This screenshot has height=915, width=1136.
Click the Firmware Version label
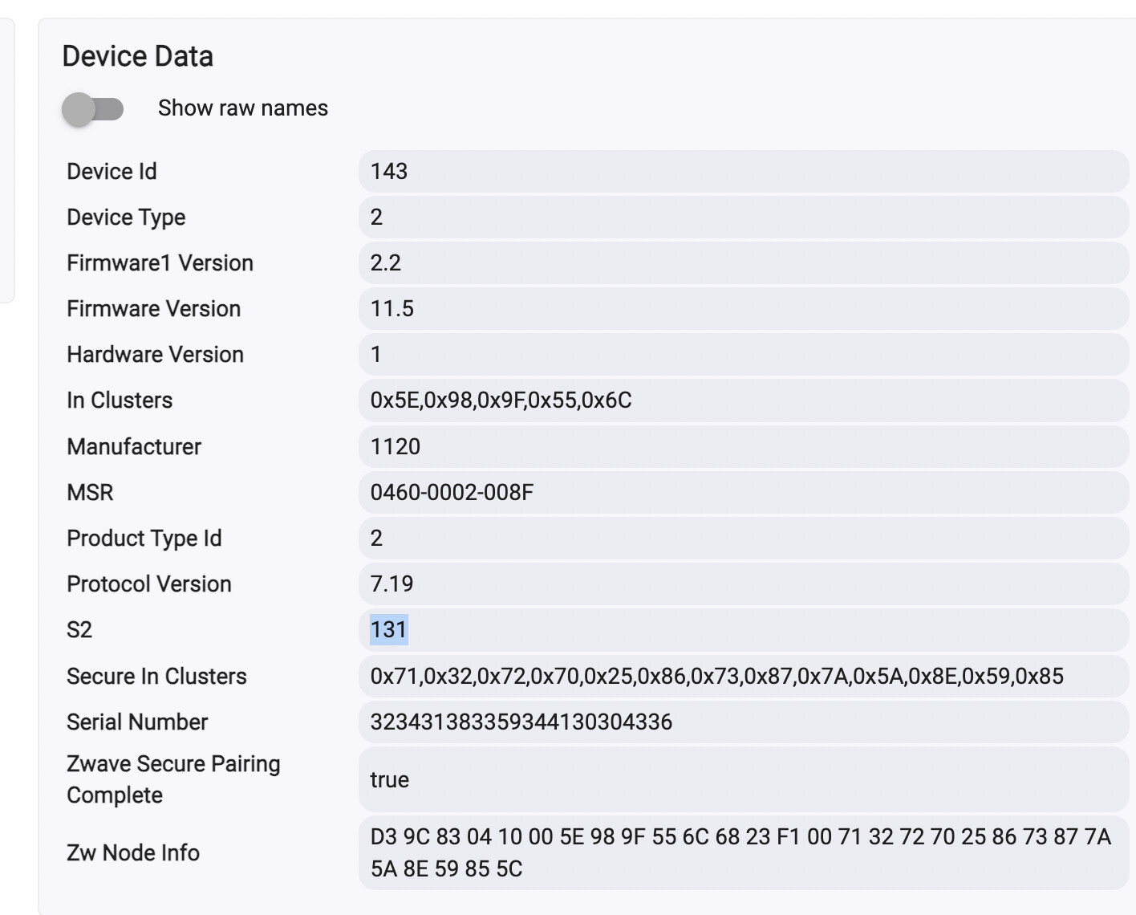tap(153, 308)
